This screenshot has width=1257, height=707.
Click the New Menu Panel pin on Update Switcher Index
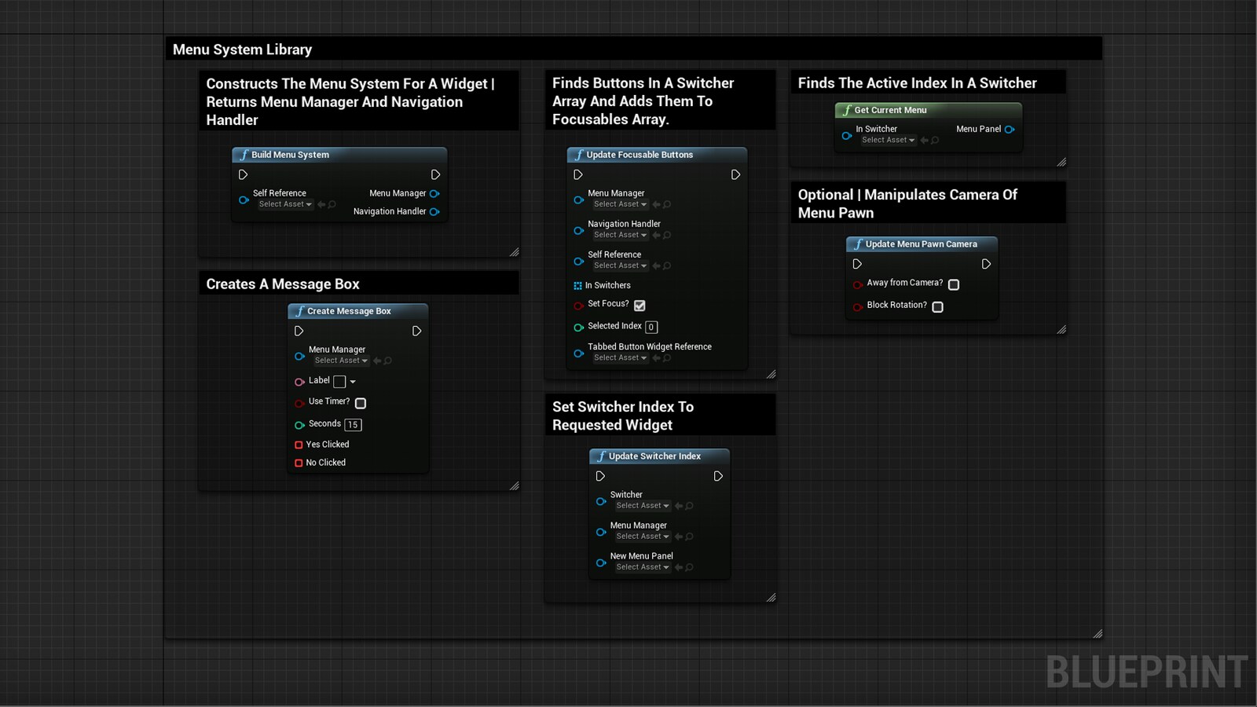[x=600, y=562]
